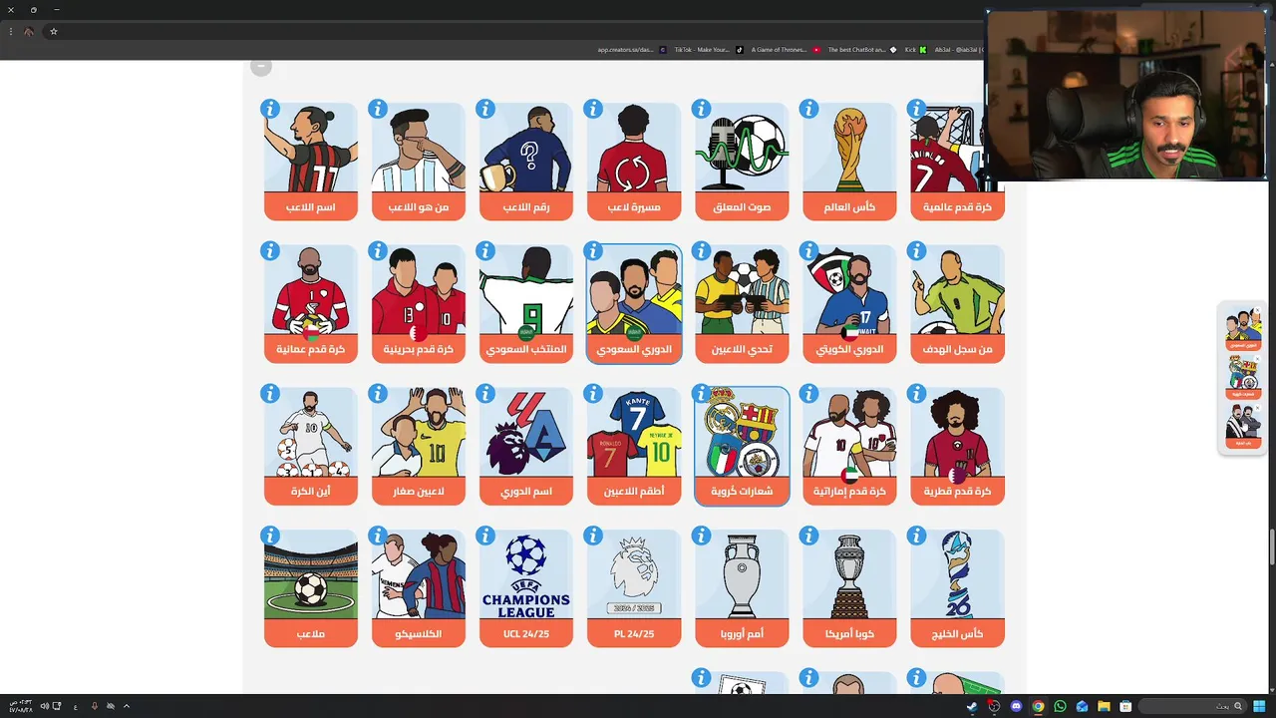This screenshot has width=1276, height=718.
Task: Pick the أين الكرة category card
Action: coord(311,447)
